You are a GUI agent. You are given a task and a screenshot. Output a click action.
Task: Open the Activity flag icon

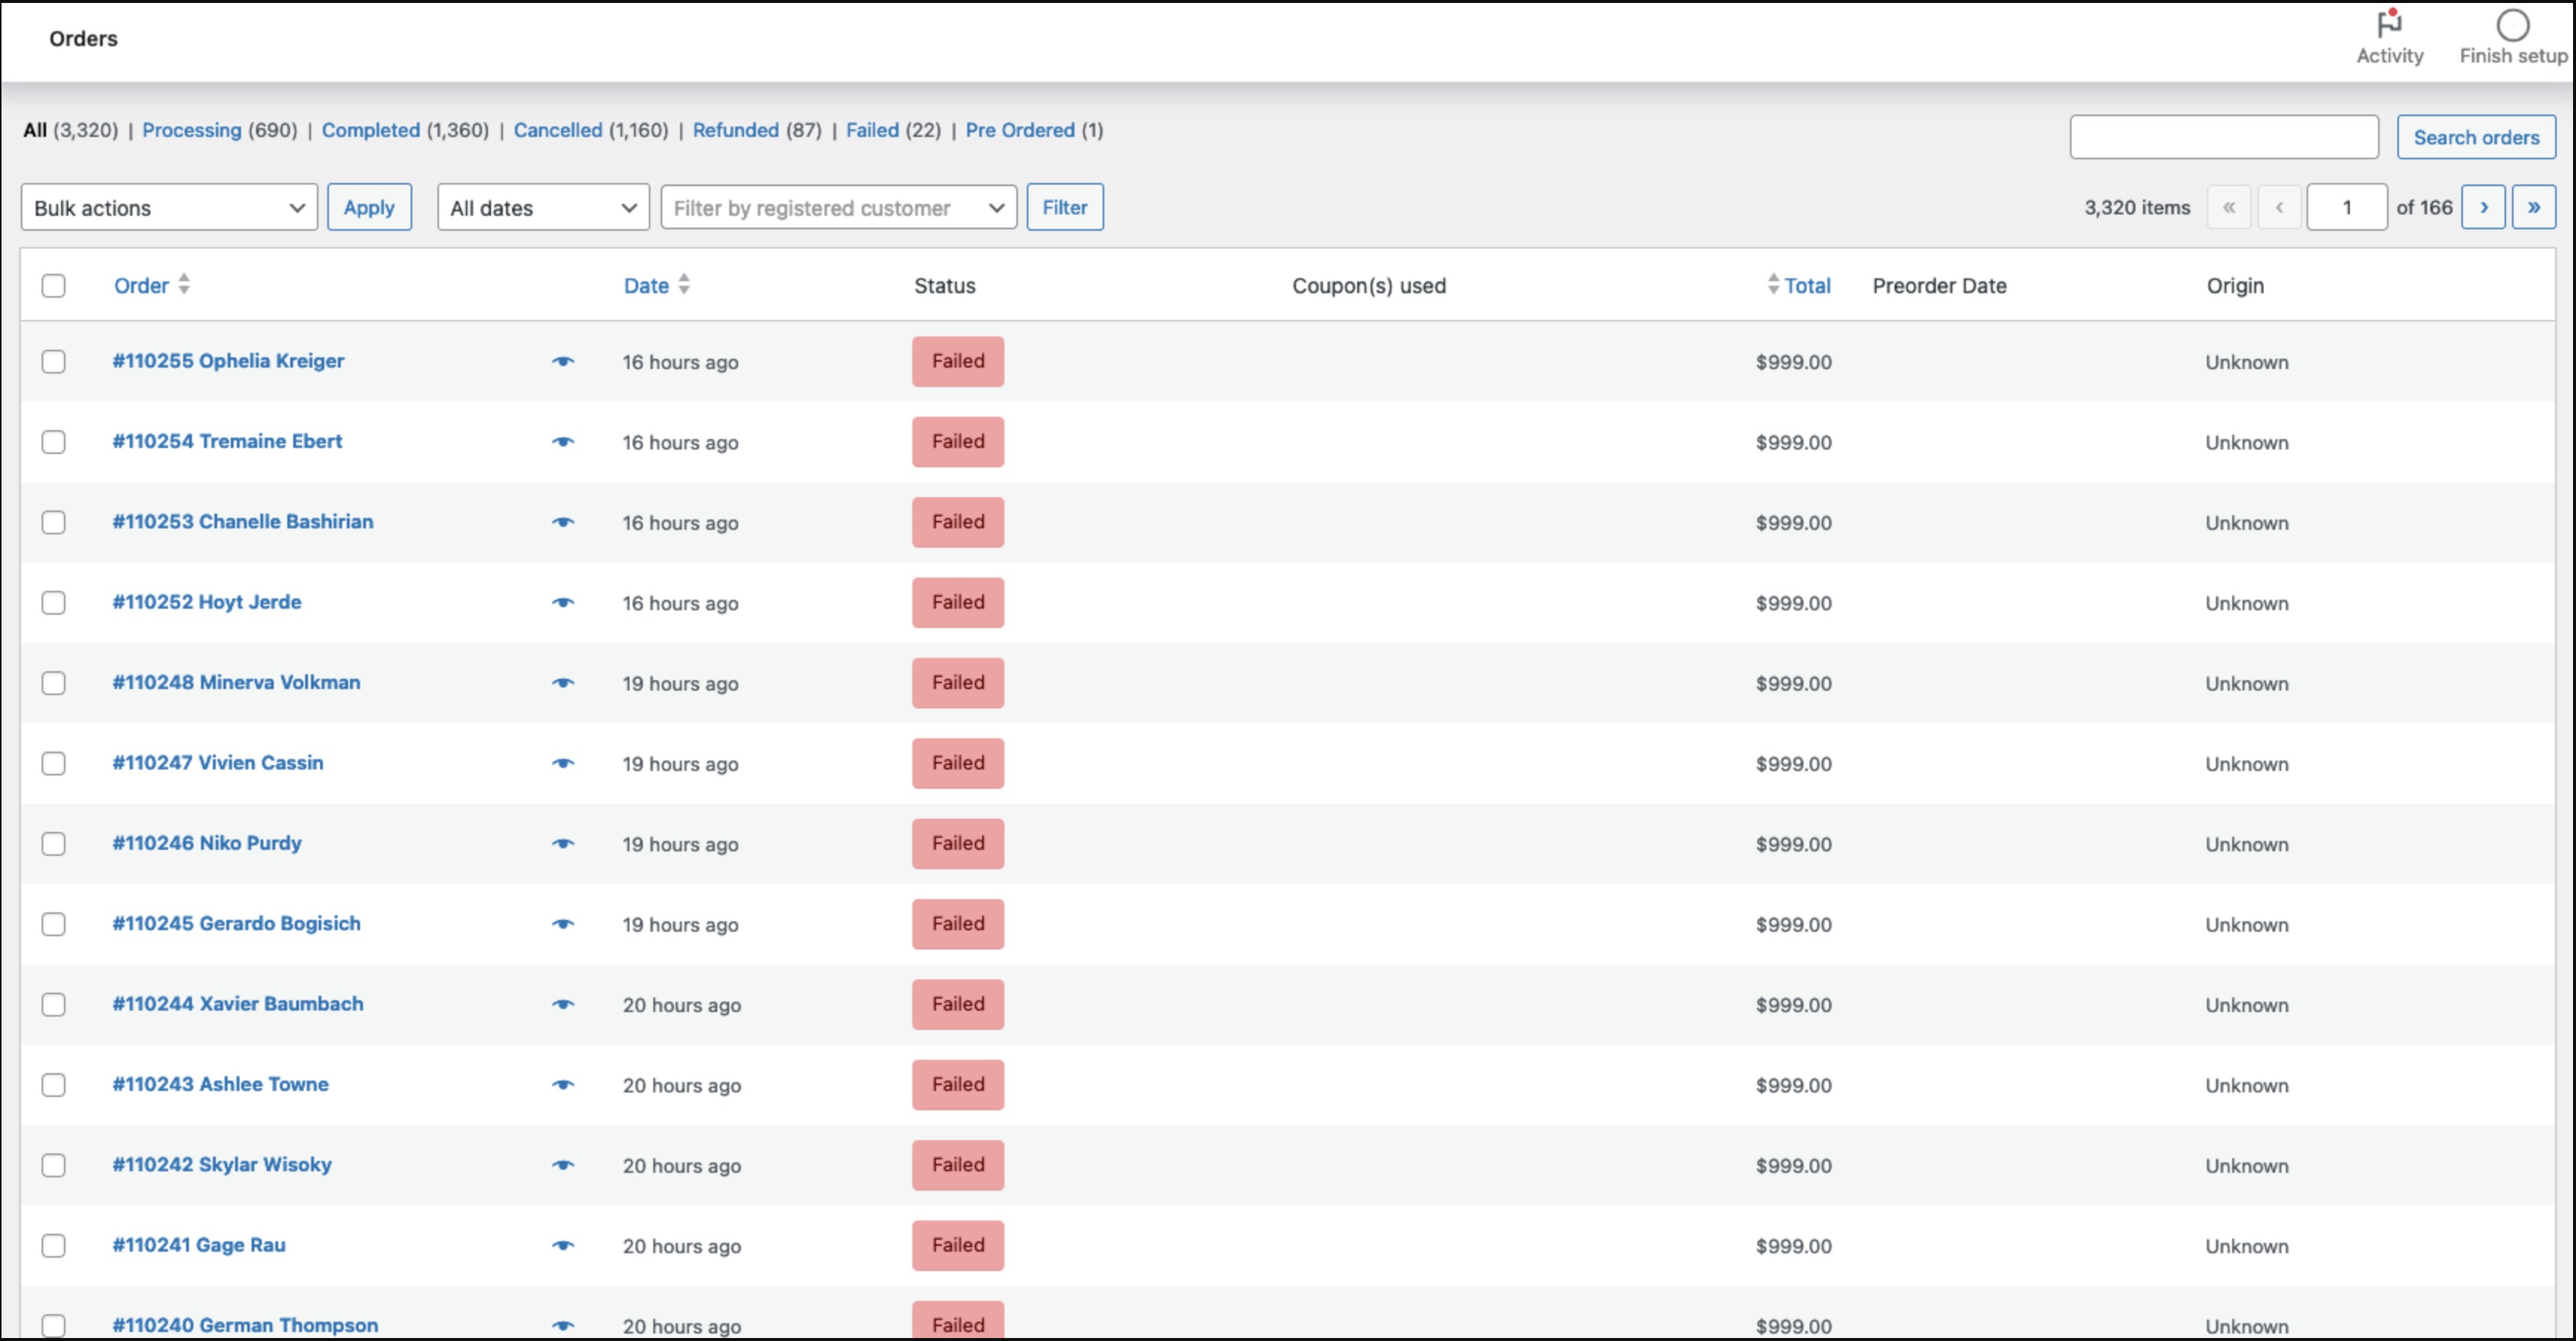pyautogui.click(x=2389, y=24)
